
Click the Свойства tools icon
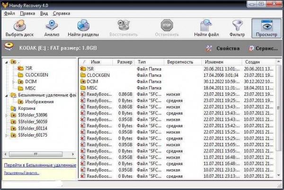209,49
